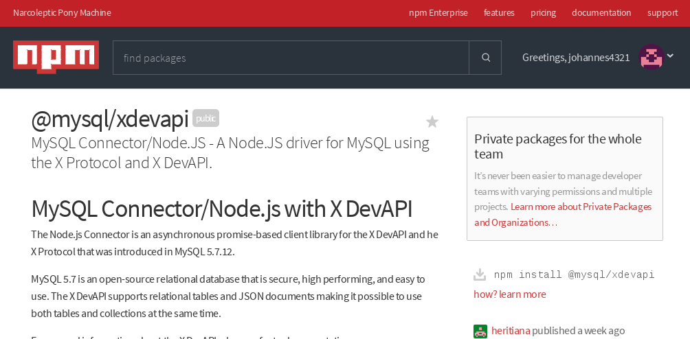The width and height of the screenshot is (690, 339).
Task: Click the 'how? learn more' link
Action: [509, 294]
